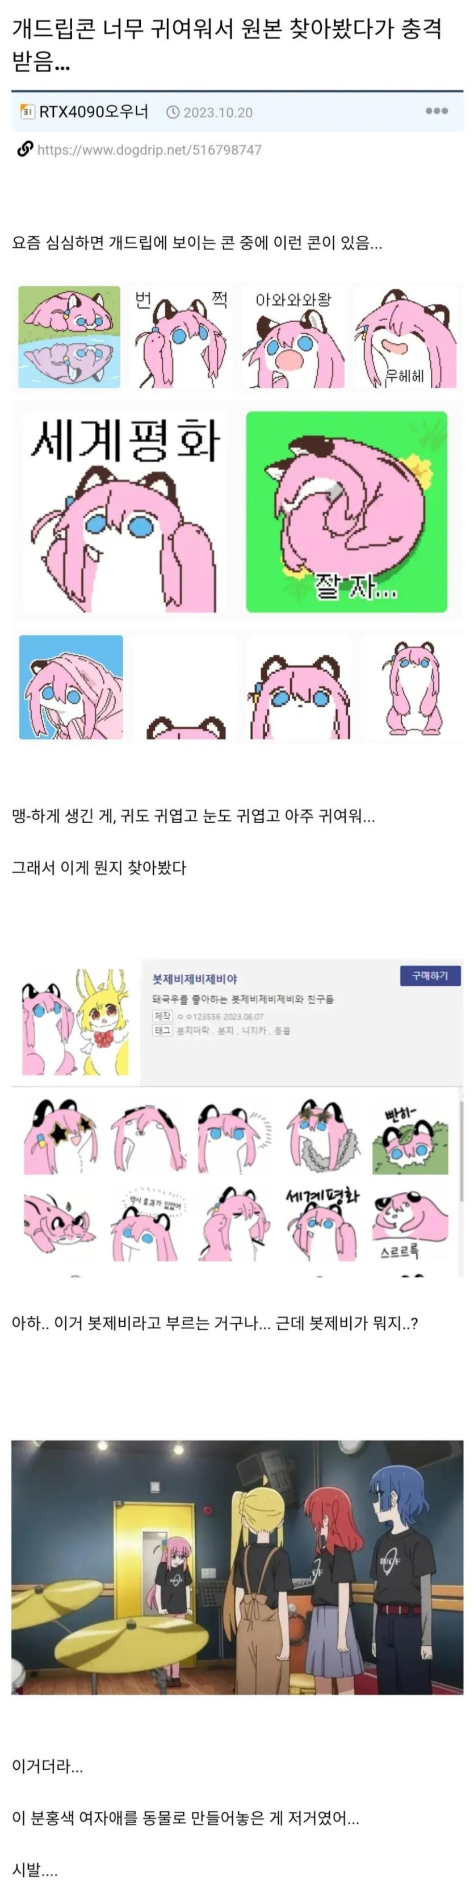Open the dogdrip.net/516798747 source link
The width and height of the screenshot is (474, 1896).
[x=149, y=150]
